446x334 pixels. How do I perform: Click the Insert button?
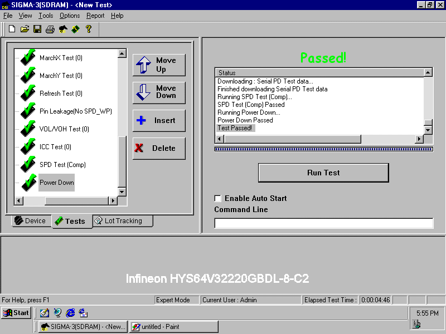click(159, 120)
